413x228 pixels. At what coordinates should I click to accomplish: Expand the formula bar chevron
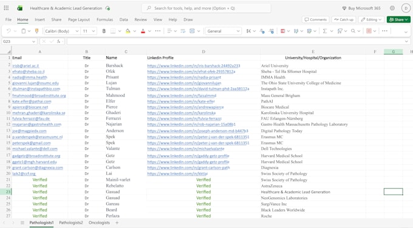(407, 41)
